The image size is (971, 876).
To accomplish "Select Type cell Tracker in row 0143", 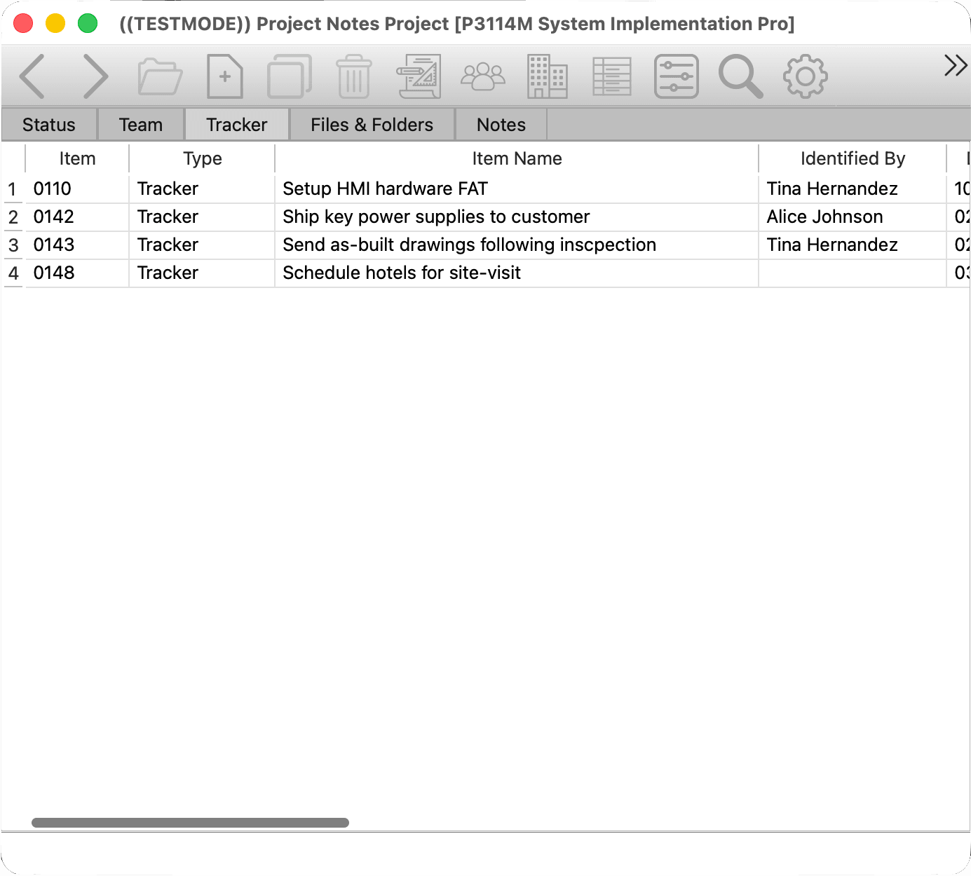I will coord(202,245).
